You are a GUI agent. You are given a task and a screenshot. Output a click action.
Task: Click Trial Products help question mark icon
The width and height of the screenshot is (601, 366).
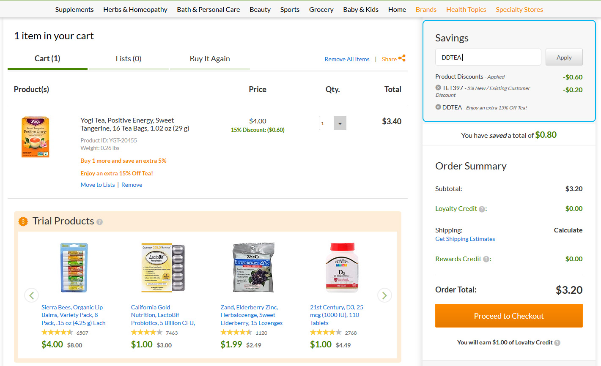point(99,222)
